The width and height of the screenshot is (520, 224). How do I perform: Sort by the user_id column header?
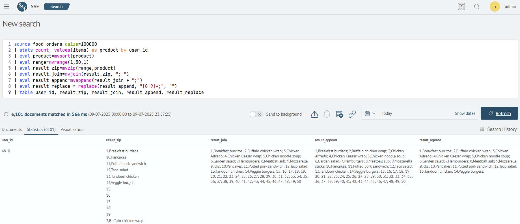7,140
